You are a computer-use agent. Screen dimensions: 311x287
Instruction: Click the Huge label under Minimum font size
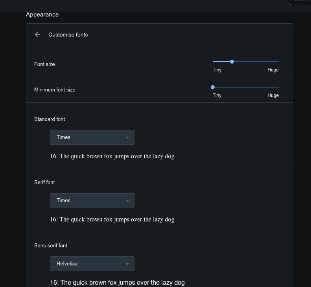tap(273, 95)
